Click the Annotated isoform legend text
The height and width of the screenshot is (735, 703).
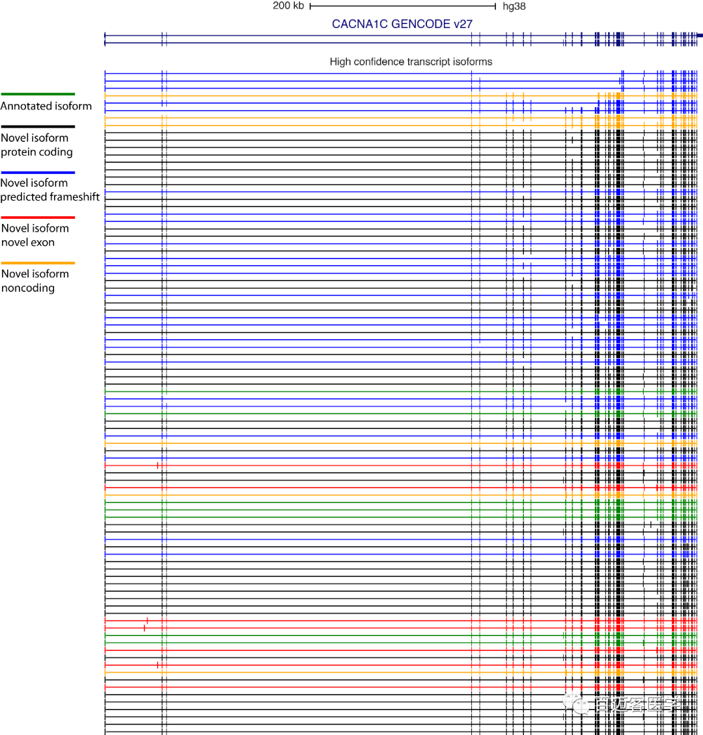[46, 106]
